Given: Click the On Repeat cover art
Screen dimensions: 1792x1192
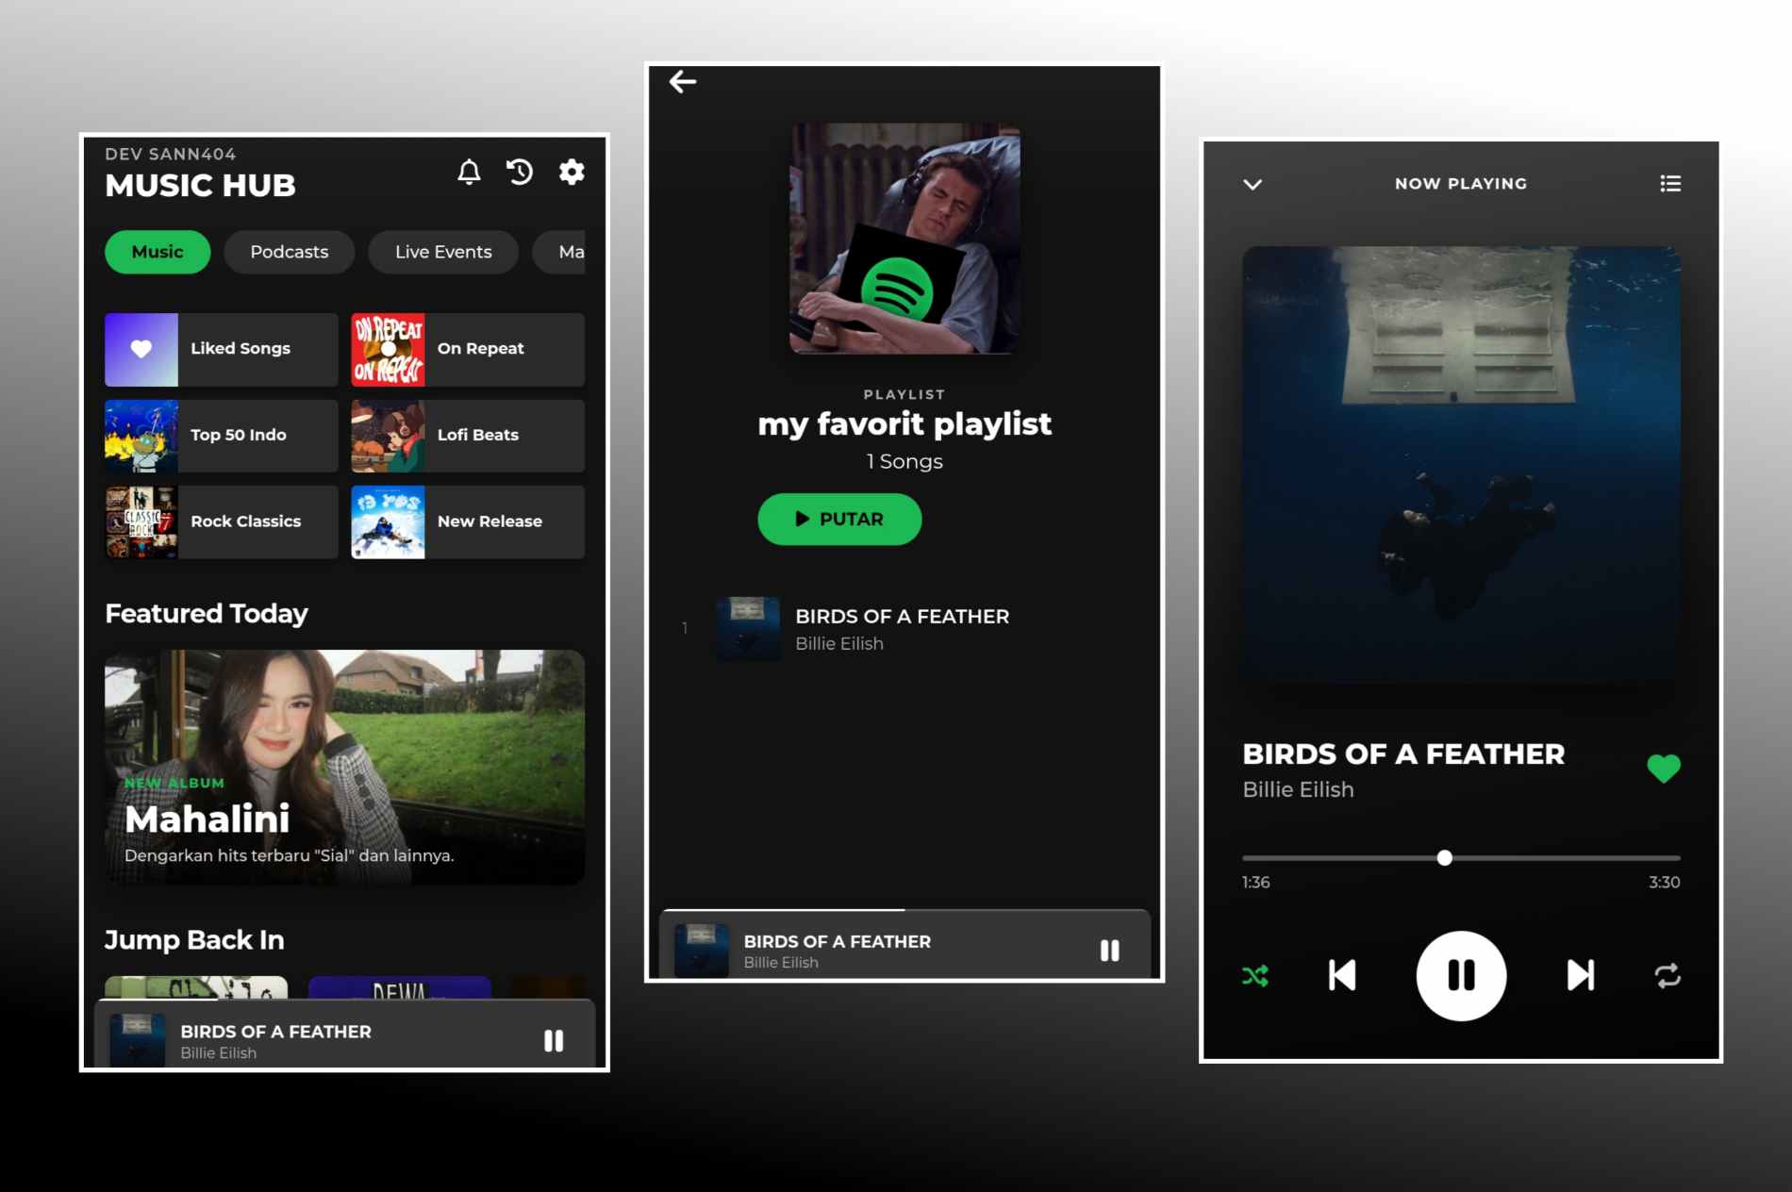Looking at the screenshot, I should (388, 349).
